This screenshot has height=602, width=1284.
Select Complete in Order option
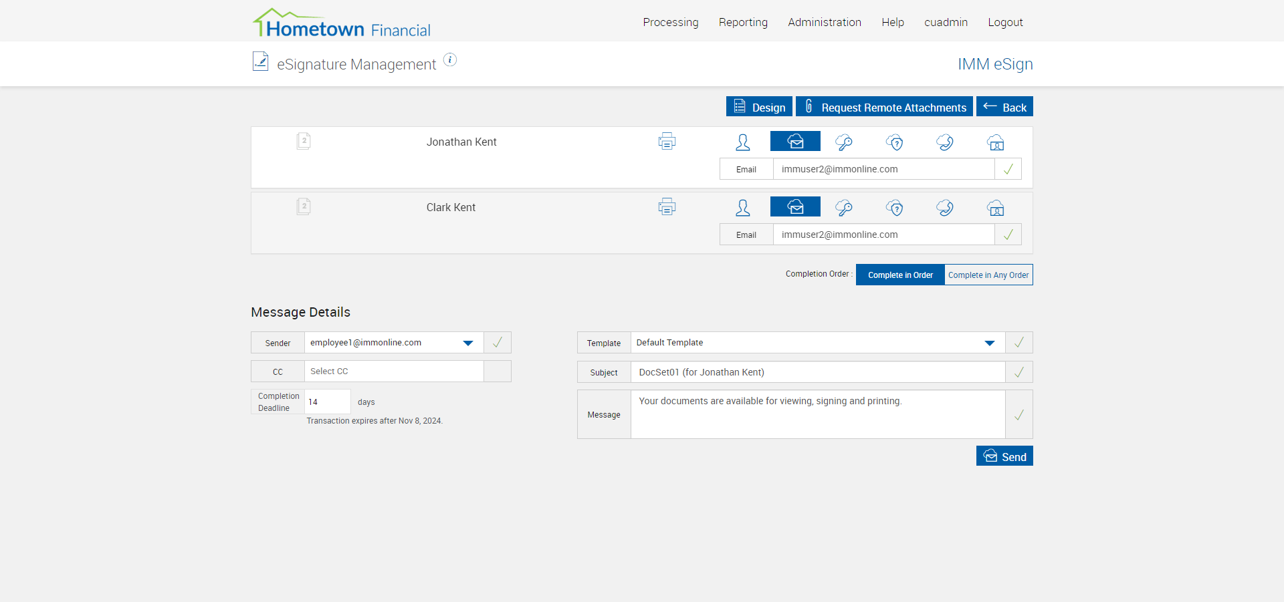(900, 275)
